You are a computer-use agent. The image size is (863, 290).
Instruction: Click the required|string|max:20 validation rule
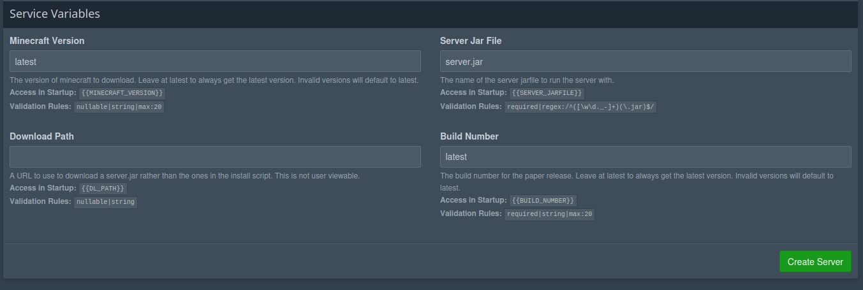(x=549, y=214)
